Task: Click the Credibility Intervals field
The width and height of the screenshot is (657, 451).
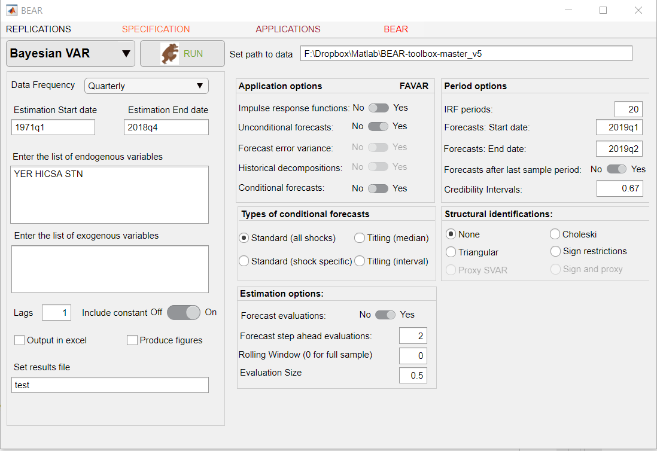Action: click(620, 188)
